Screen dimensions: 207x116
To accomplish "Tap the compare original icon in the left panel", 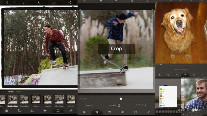I will tap(54, 2).
